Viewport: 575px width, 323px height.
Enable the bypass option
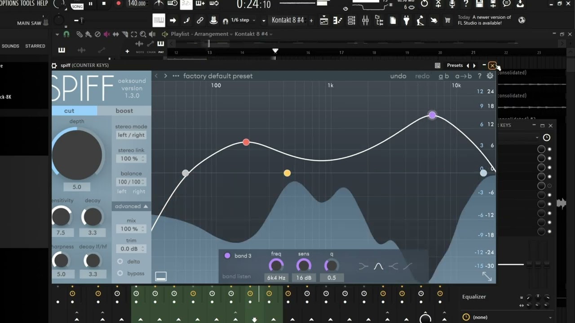(120, 273)
